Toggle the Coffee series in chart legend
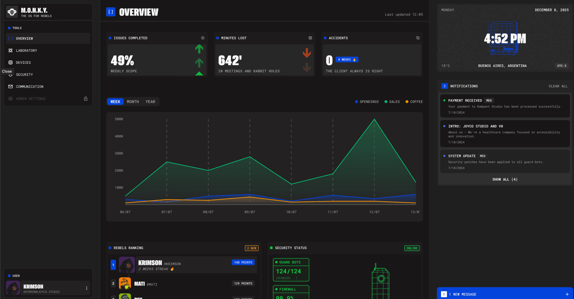 414,102
